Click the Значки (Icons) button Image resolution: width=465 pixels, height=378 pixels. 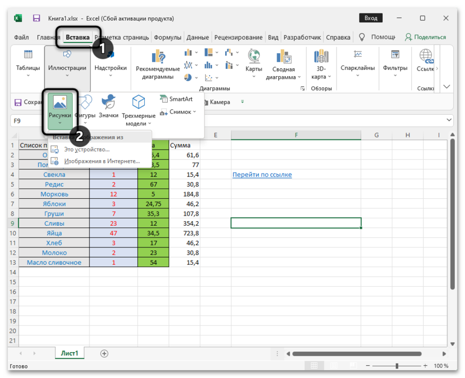108,106
